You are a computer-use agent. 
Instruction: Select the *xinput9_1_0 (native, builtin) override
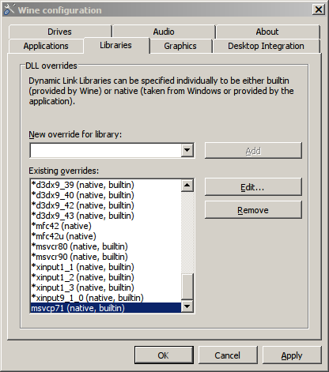[106, 298]
